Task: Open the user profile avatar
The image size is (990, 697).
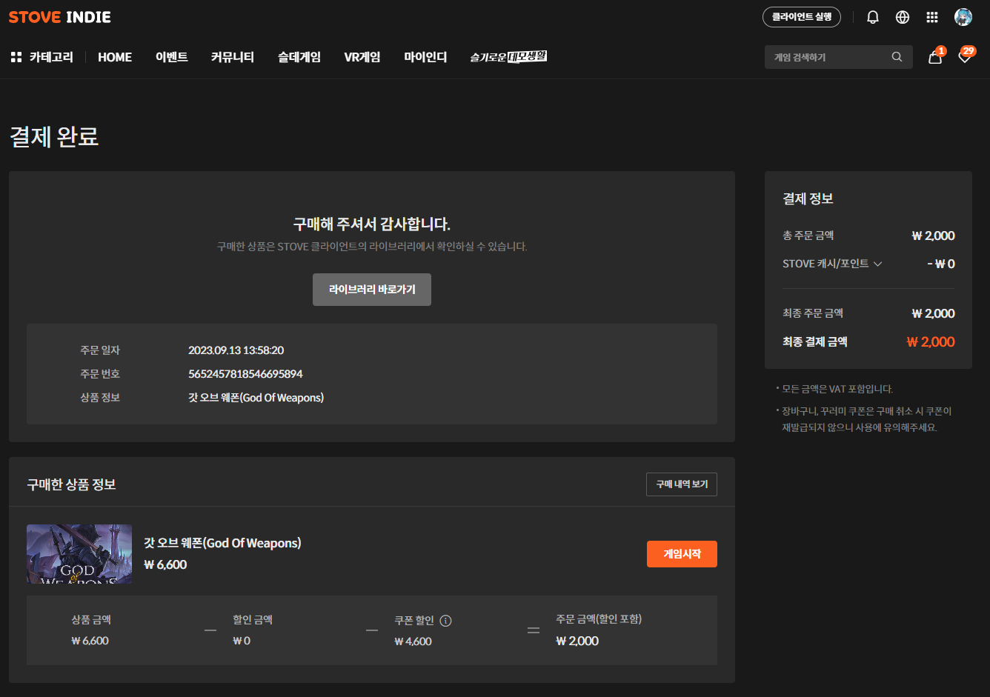Action: coord(963,17)
